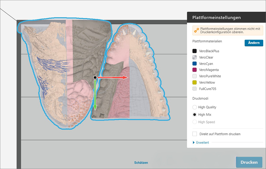Select the VeroClear material swatch
This screenshot has height=169, width=266.
195,57
